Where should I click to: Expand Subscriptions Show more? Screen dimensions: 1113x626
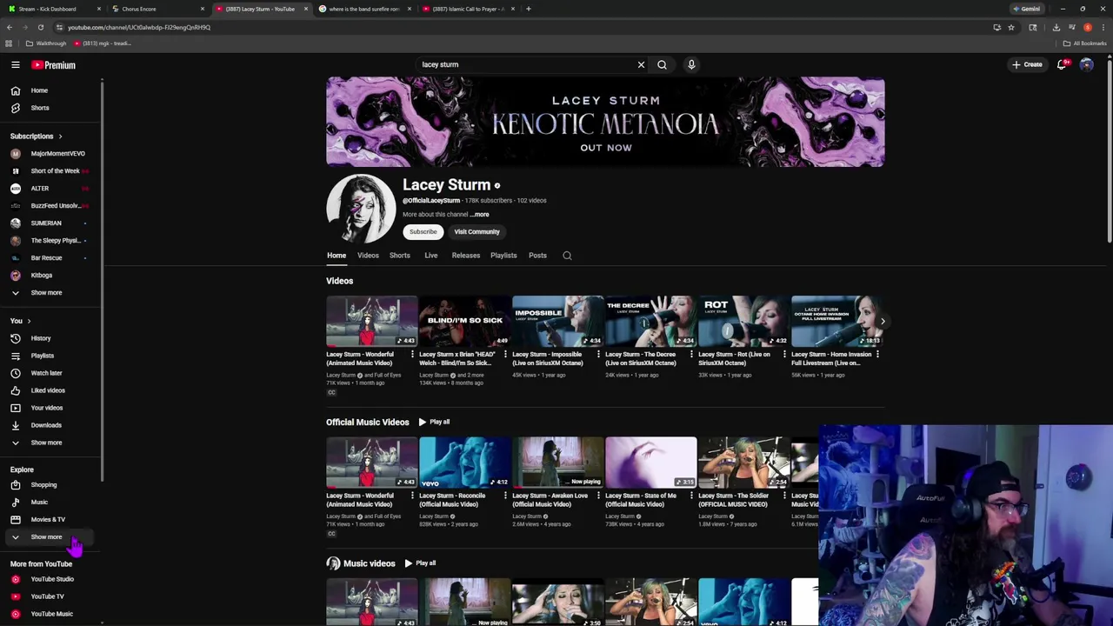point(50,293)
